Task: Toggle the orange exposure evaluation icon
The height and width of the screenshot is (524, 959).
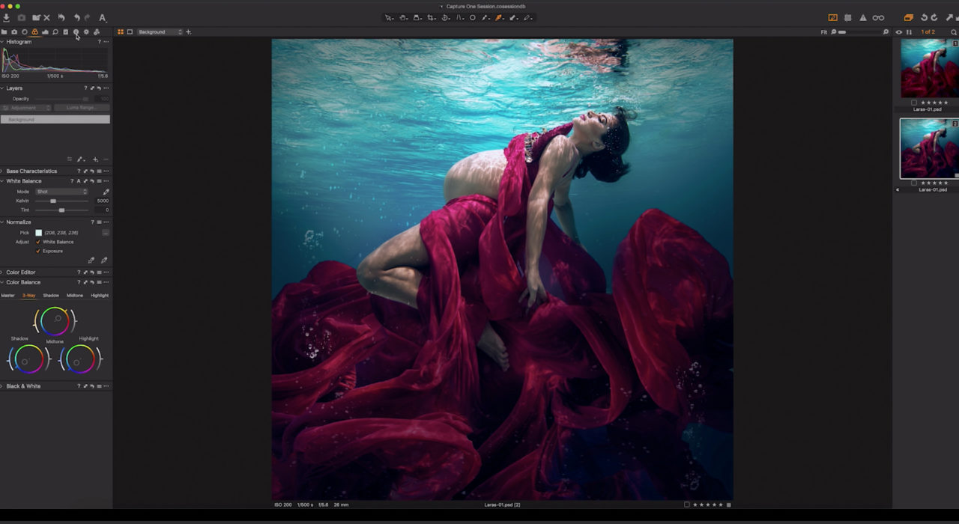Action: [833, 18]
